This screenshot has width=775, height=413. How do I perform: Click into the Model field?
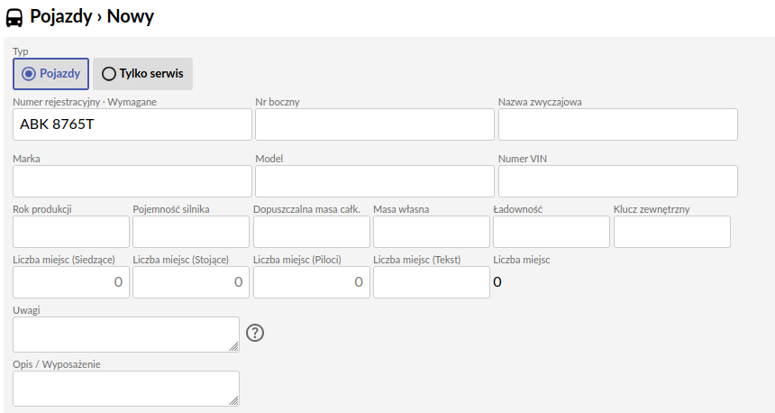click(375, 181)
